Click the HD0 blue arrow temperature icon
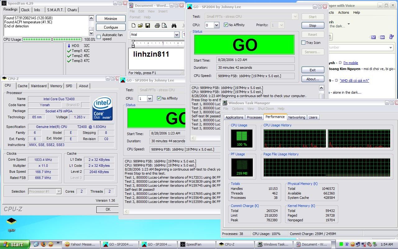Screen dimensions: 398x249 click(69, 46)
